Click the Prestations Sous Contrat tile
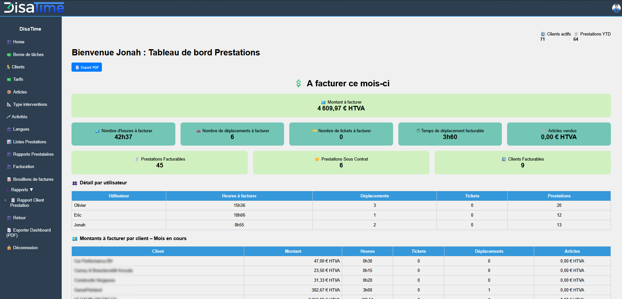622x299 pixels. pyautogui.click(x=341, y=162)
